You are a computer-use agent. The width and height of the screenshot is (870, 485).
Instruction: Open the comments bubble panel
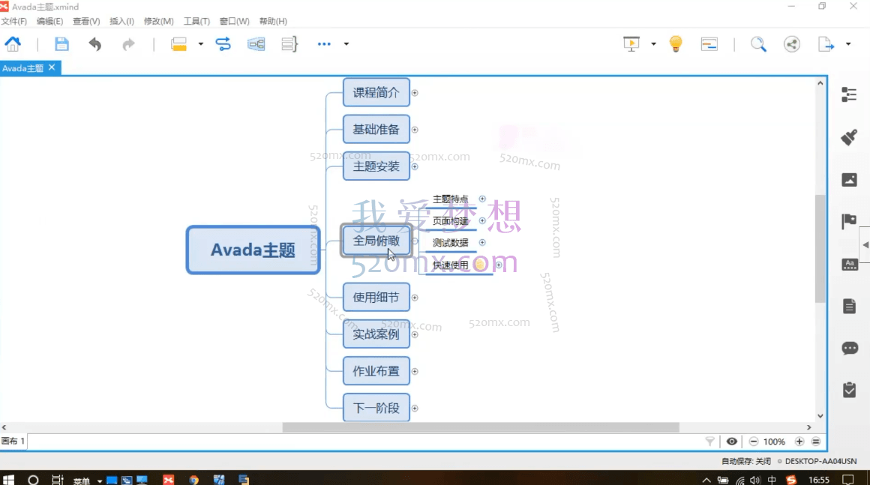[x=849, y=348]
